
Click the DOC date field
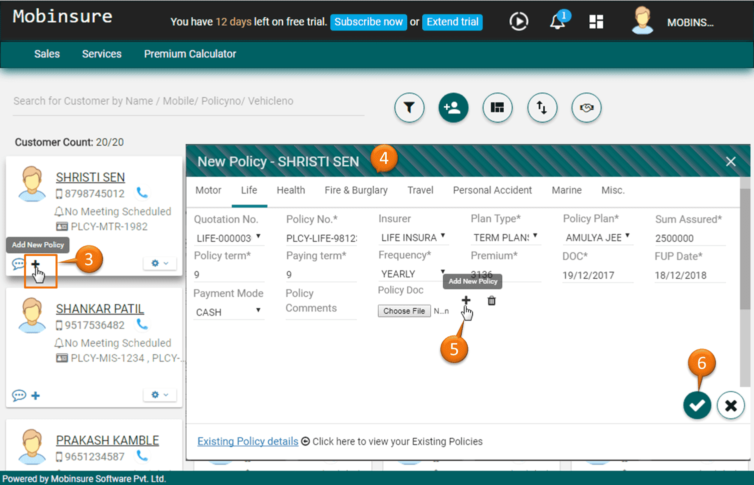pyautogui.click(x=598, y=275)
